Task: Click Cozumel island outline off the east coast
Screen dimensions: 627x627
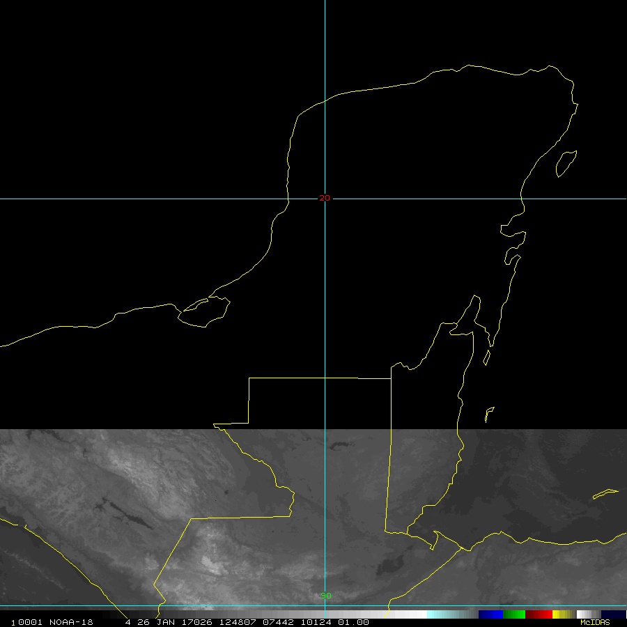Action: [x=566, y=163]
